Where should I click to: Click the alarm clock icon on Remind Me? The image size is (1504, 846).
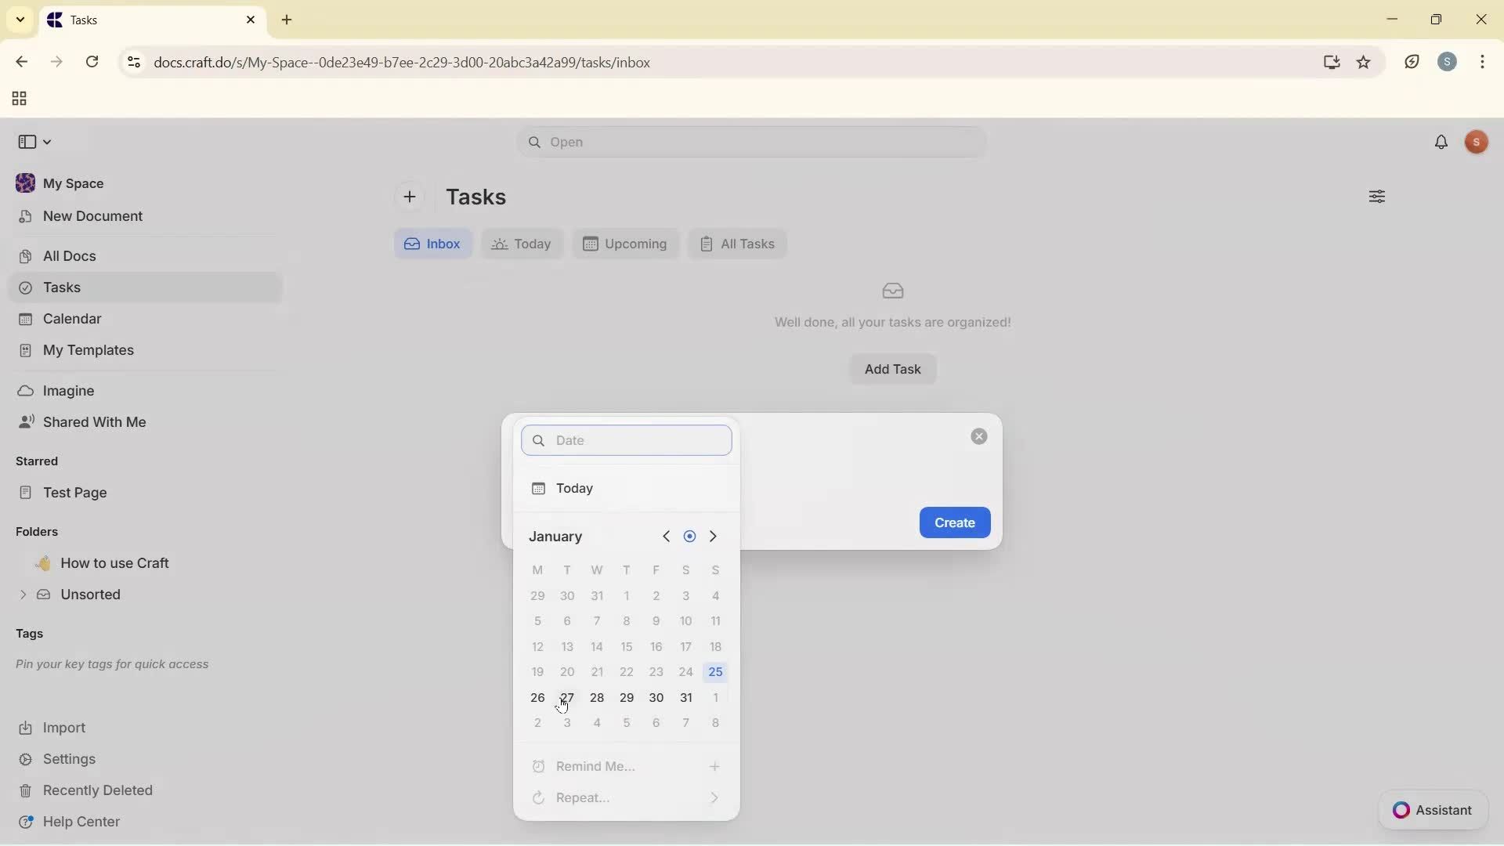click(x=539, y=766)
